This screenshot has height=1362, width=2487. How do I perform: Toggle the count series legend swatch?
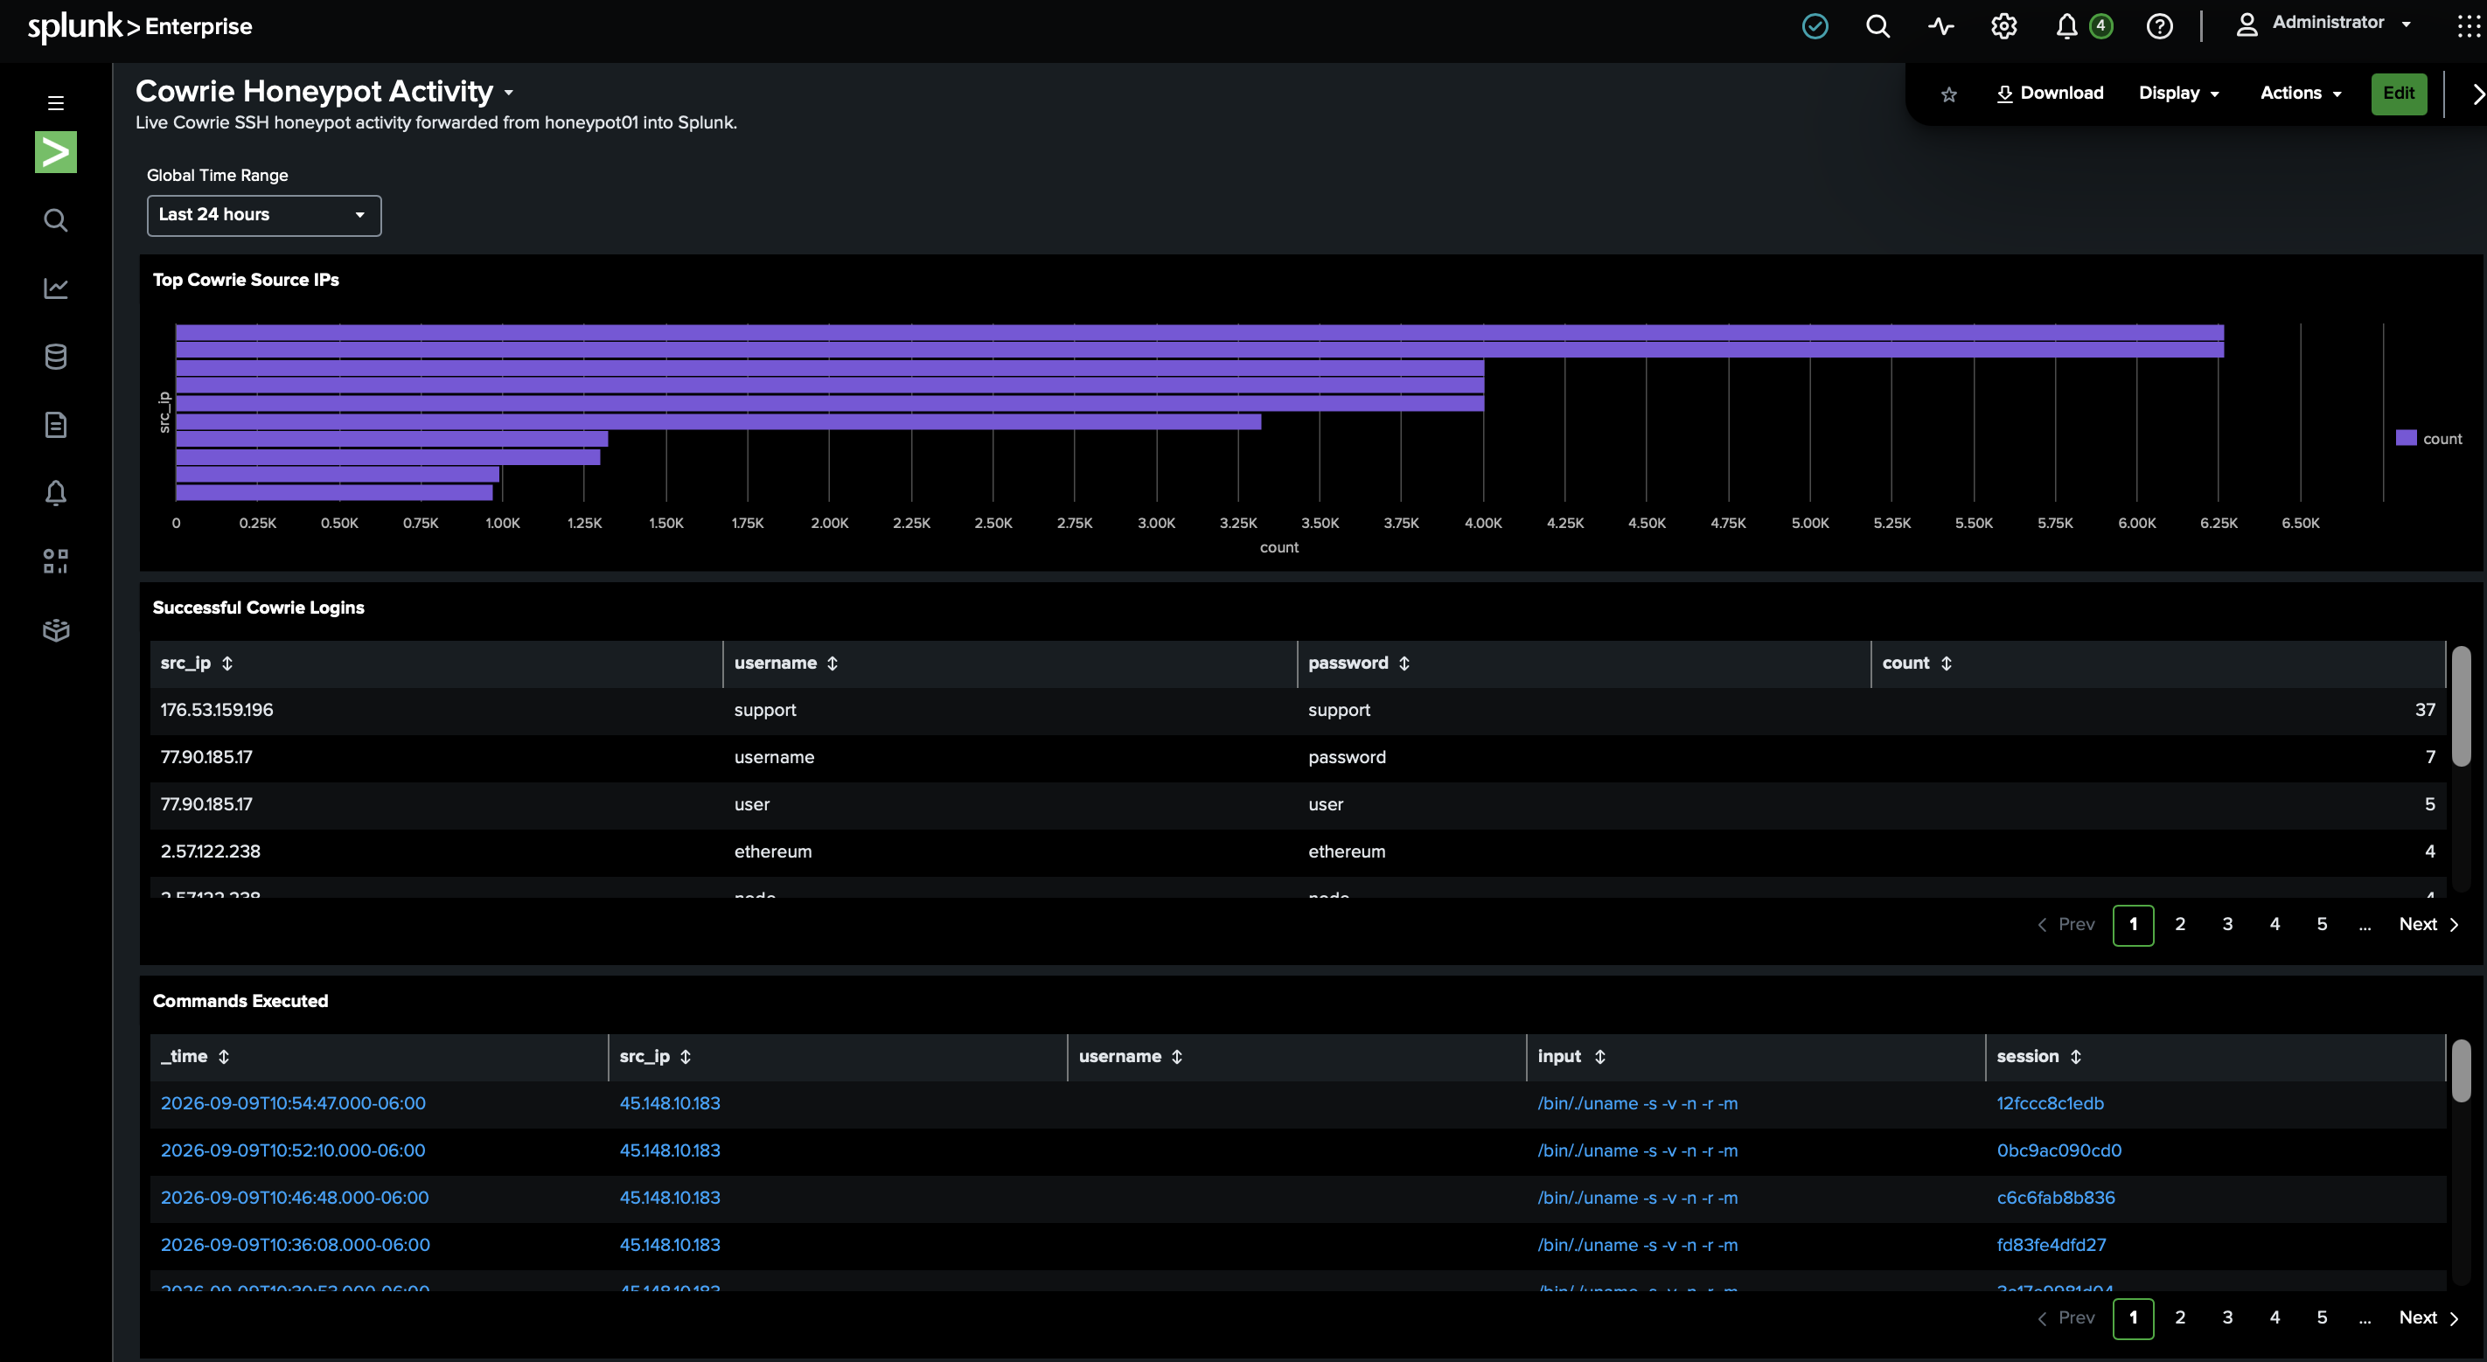click(2406, 438)
